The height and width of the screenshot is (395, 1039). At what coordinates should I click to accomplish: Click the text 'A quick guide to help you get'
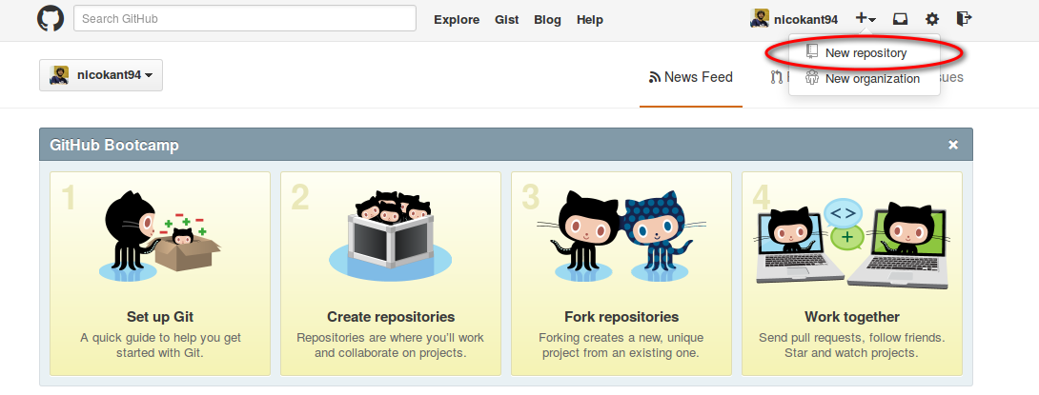point(160,338)
